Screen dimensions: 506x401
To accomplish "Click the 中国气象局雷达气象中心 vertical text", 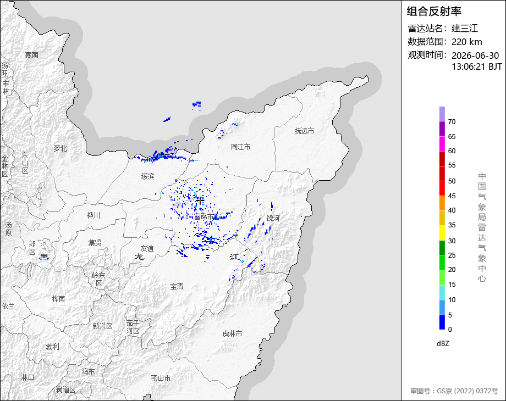I will click(482, 227).
